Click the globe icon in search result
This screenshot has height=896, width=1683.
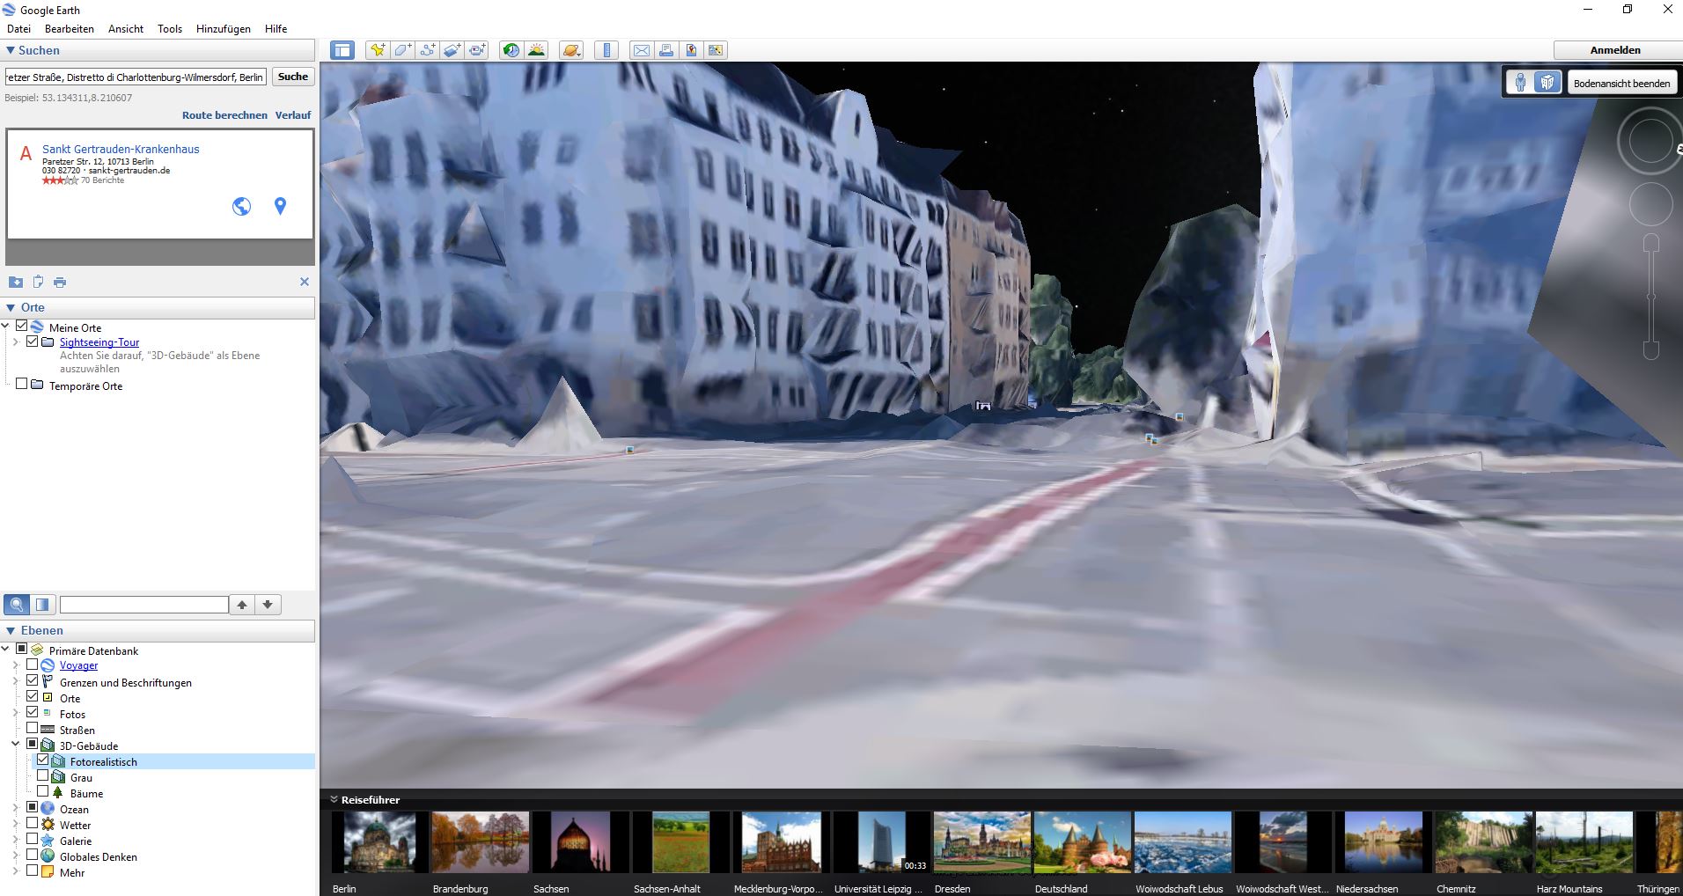click(241, 206)
